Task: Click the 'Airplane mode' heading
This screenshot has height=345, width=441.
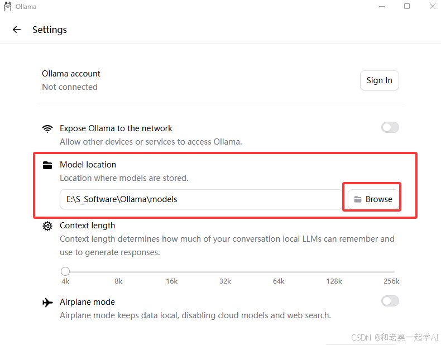Action: pos(87,302)
